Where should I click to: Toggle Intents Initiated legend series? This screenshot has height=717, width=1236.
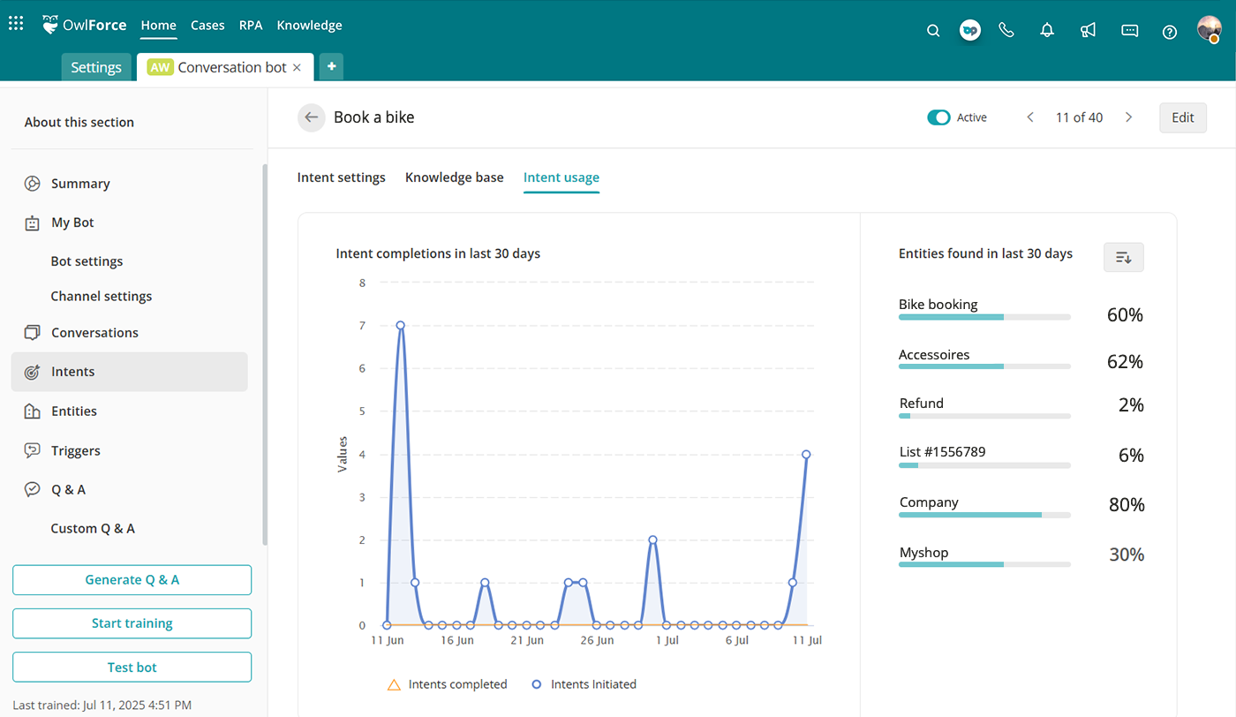583,684
